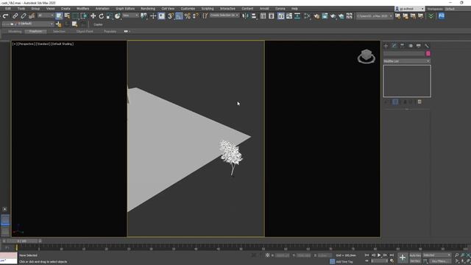The width and height of the screenshot is (471, 265).
Task: Open the Rendering menu
Action: tap(148, 9)
